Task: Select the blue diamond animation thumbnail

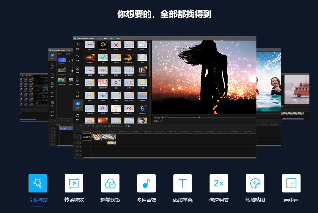Action: pos(103,96)
